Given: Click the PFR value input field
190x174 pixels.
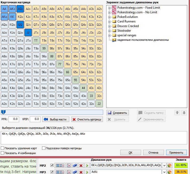Looking at the screenshot, I should 14,119.
